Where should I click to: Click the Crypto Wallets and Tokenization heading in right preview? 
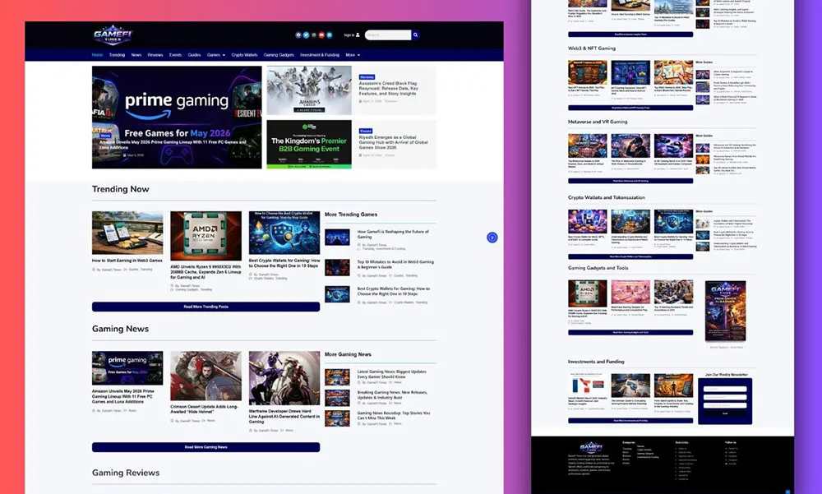tap(607, 198)
